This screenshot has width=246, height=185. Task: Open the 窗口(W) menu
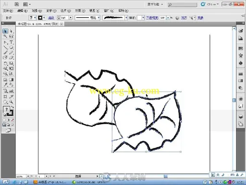(109, 11)
